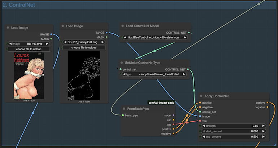The width and height of the screenshot is (278, 148).
Task: Click the vae output port on FromBasicPipe
Action: tap(174, 125)
